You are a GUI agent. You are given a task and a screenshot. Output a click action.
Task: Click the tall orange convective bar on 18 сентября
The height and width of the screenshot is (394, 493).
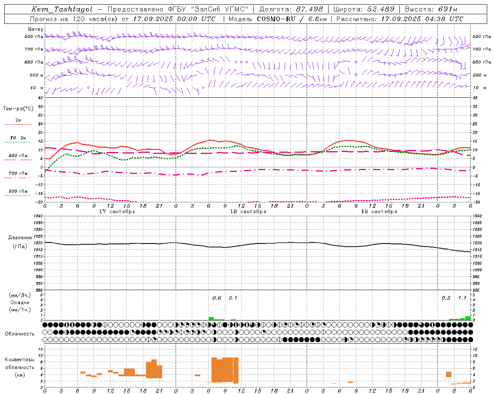click(x=225, y=370)
